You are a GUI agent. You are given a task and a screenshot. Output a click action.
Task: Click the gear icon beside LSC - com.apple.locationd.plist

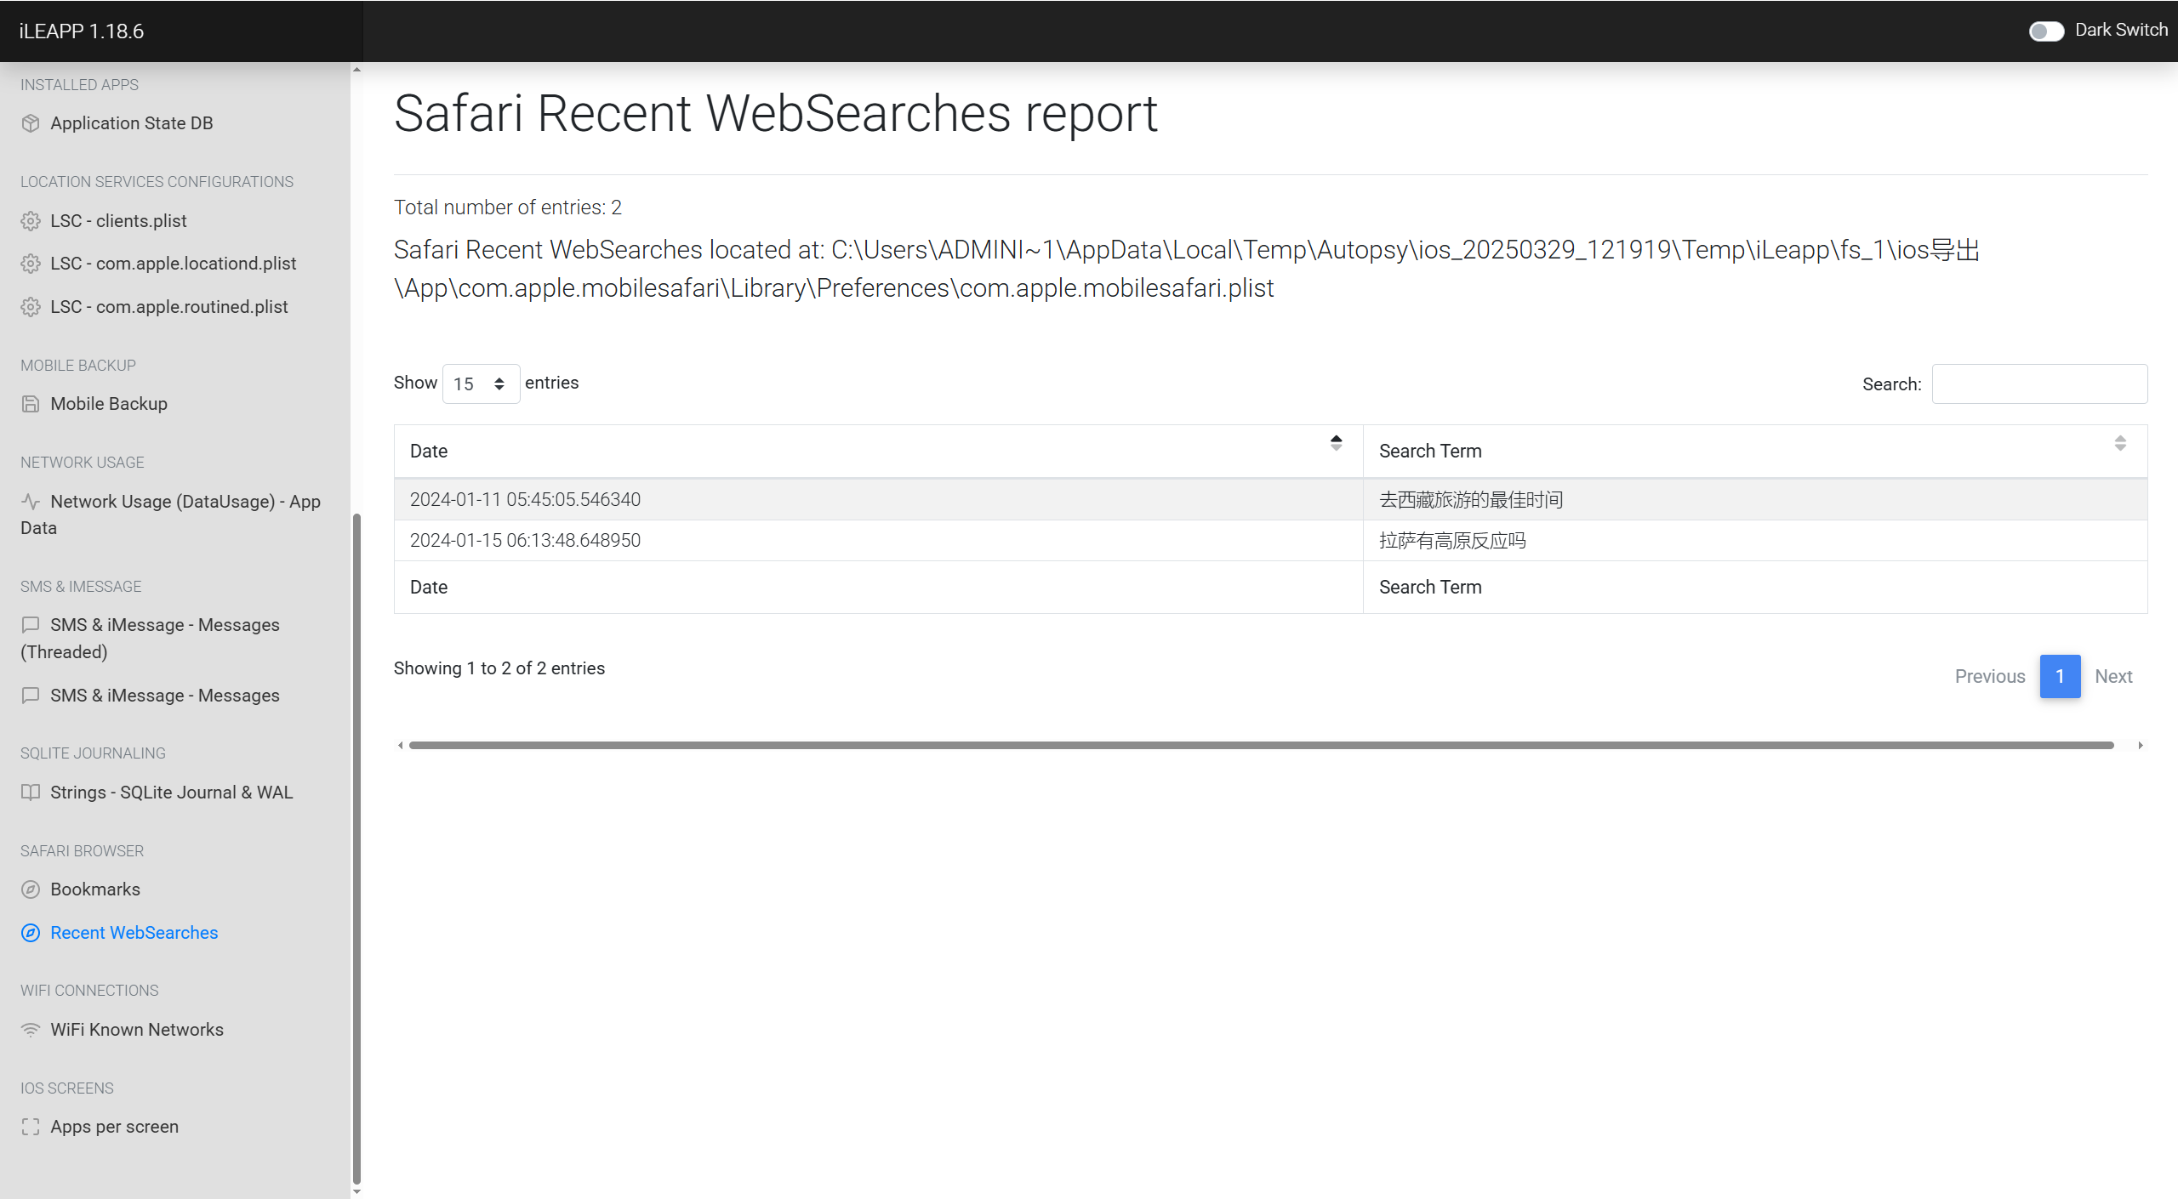point(31,264)
